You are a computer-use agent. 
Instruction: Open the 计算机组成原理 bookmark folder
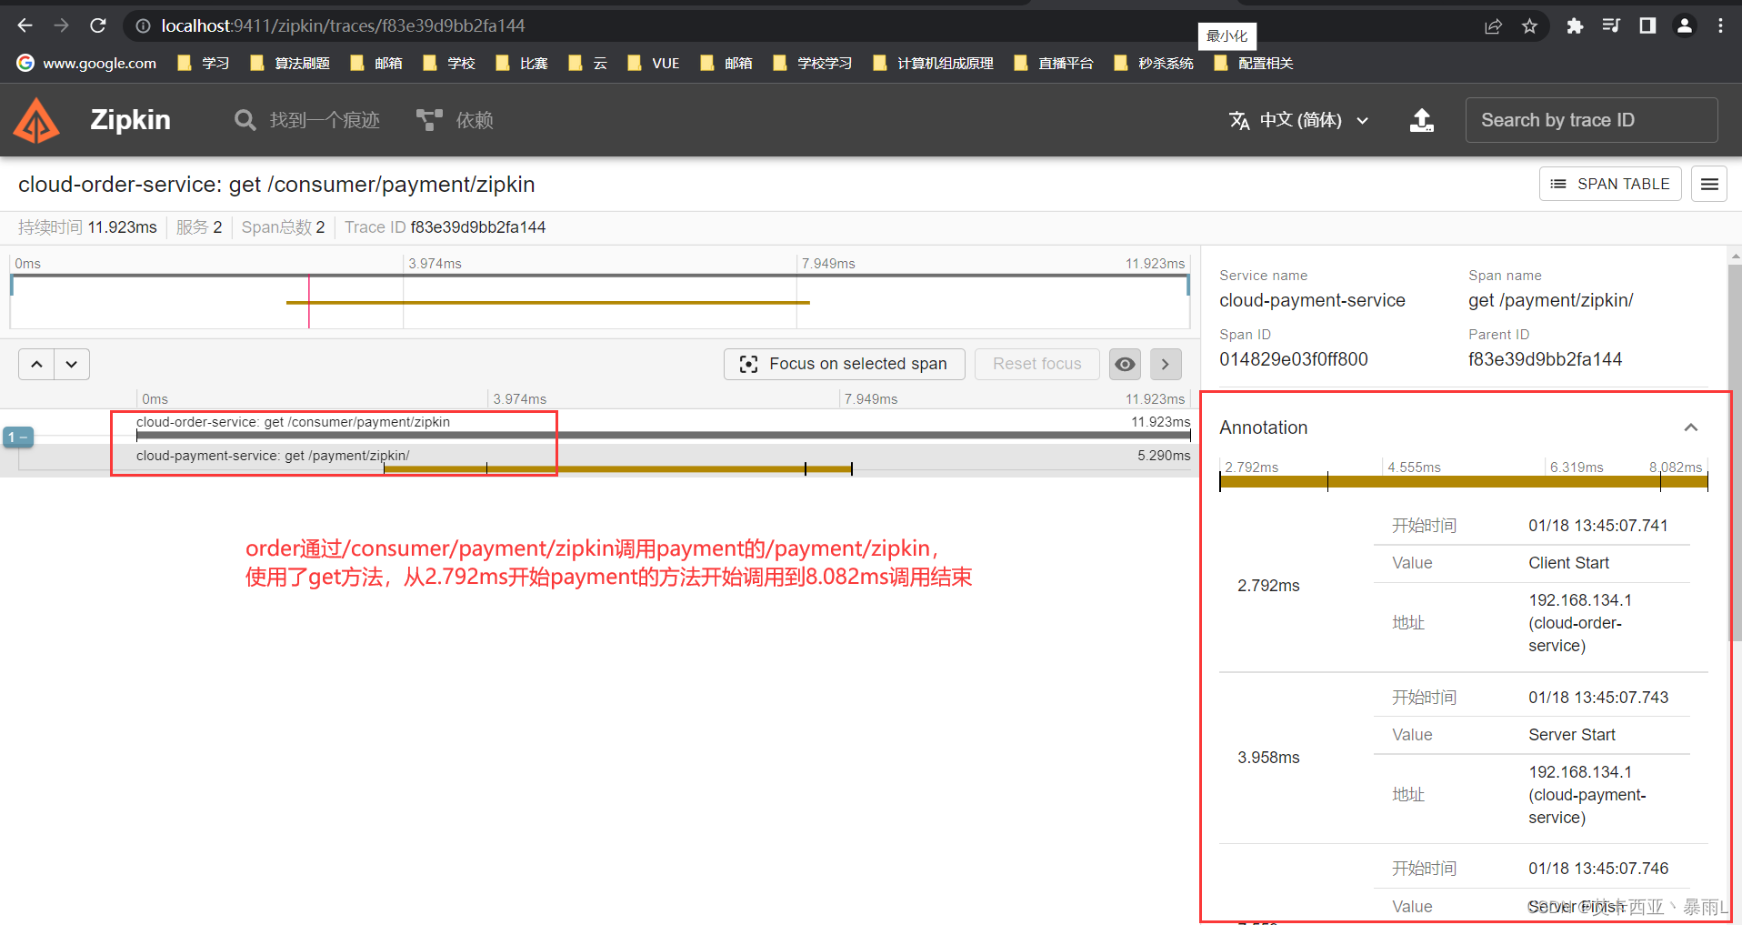coord(933,63)
